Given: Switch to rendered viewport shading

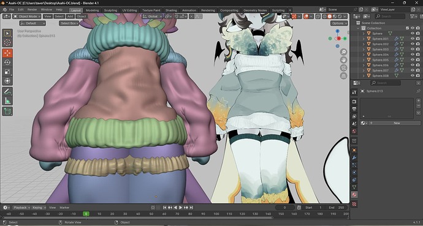Looking at the screenshot, I should click(x=340, y=17).
